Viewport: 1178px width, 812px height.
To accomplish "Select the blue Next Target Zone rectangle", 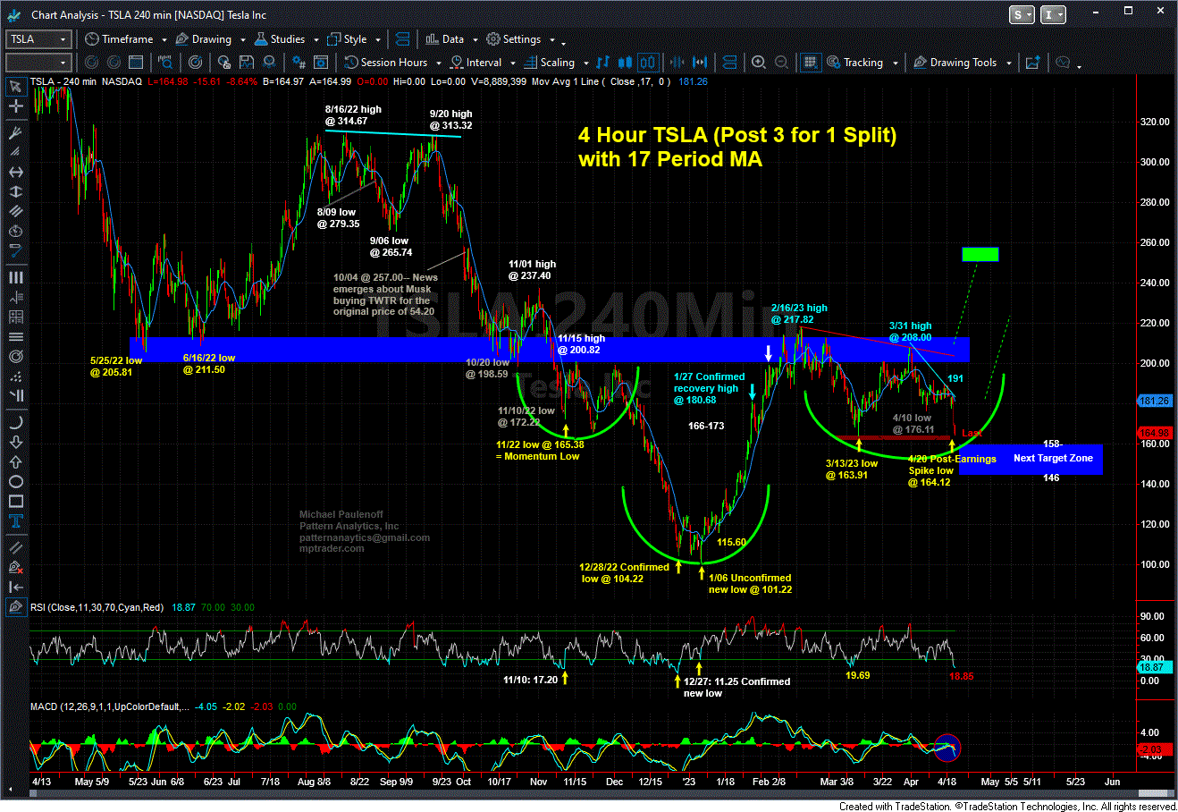I will 1031,460.
